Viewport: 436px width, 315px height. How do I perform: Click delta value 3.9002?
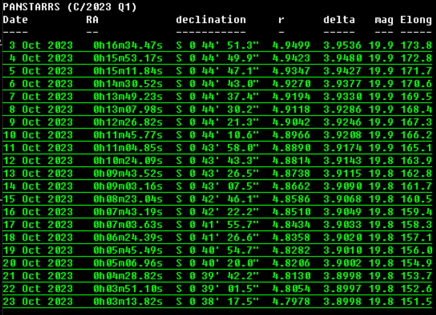[x=342, y=263]
